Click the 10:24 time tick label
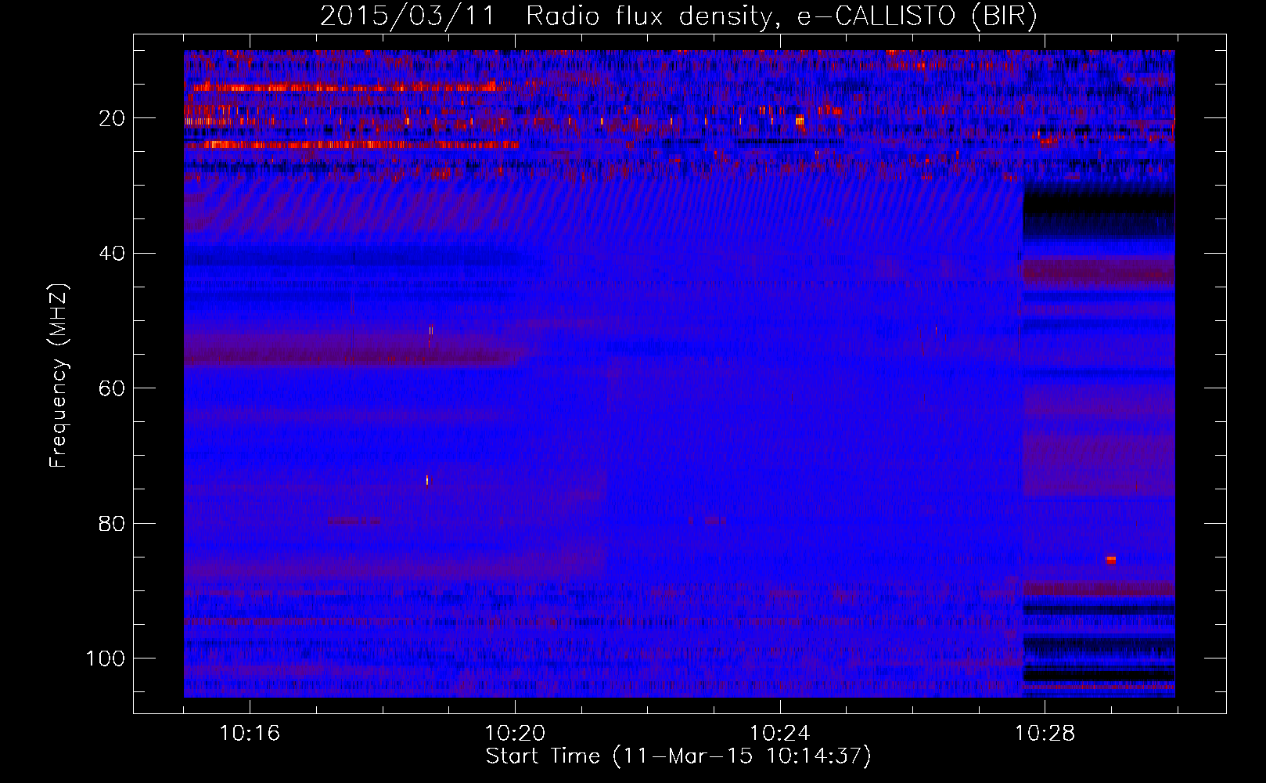This screenshot has width=1266, height=783. 780,733
